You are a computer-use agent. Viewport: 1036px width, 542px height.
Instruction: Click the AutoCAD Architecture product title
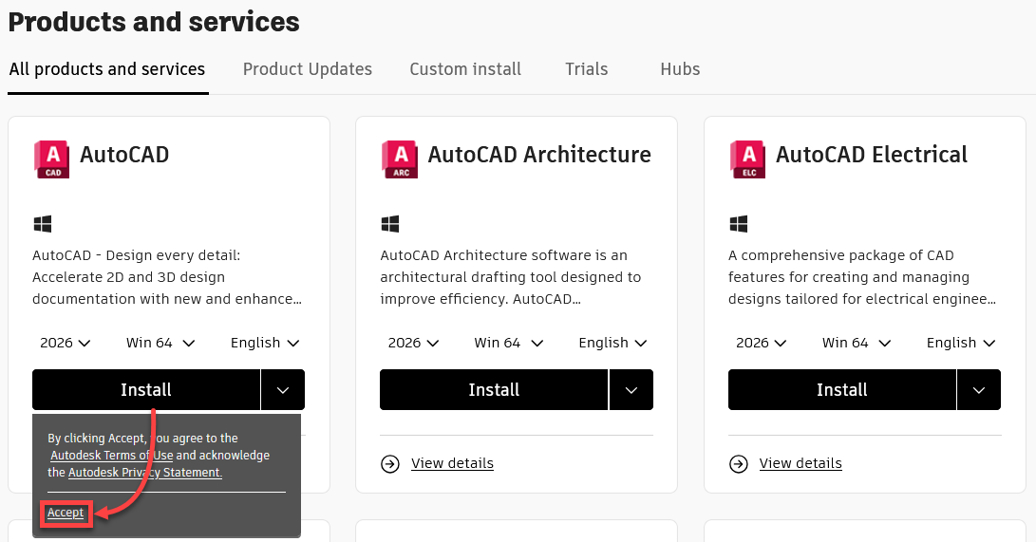[x=539, y=155]
